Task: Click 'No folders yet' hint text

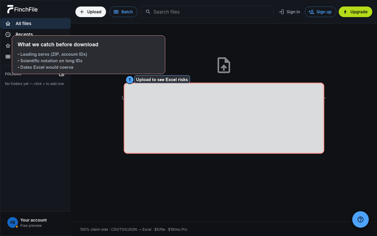Action: [34, 84]
